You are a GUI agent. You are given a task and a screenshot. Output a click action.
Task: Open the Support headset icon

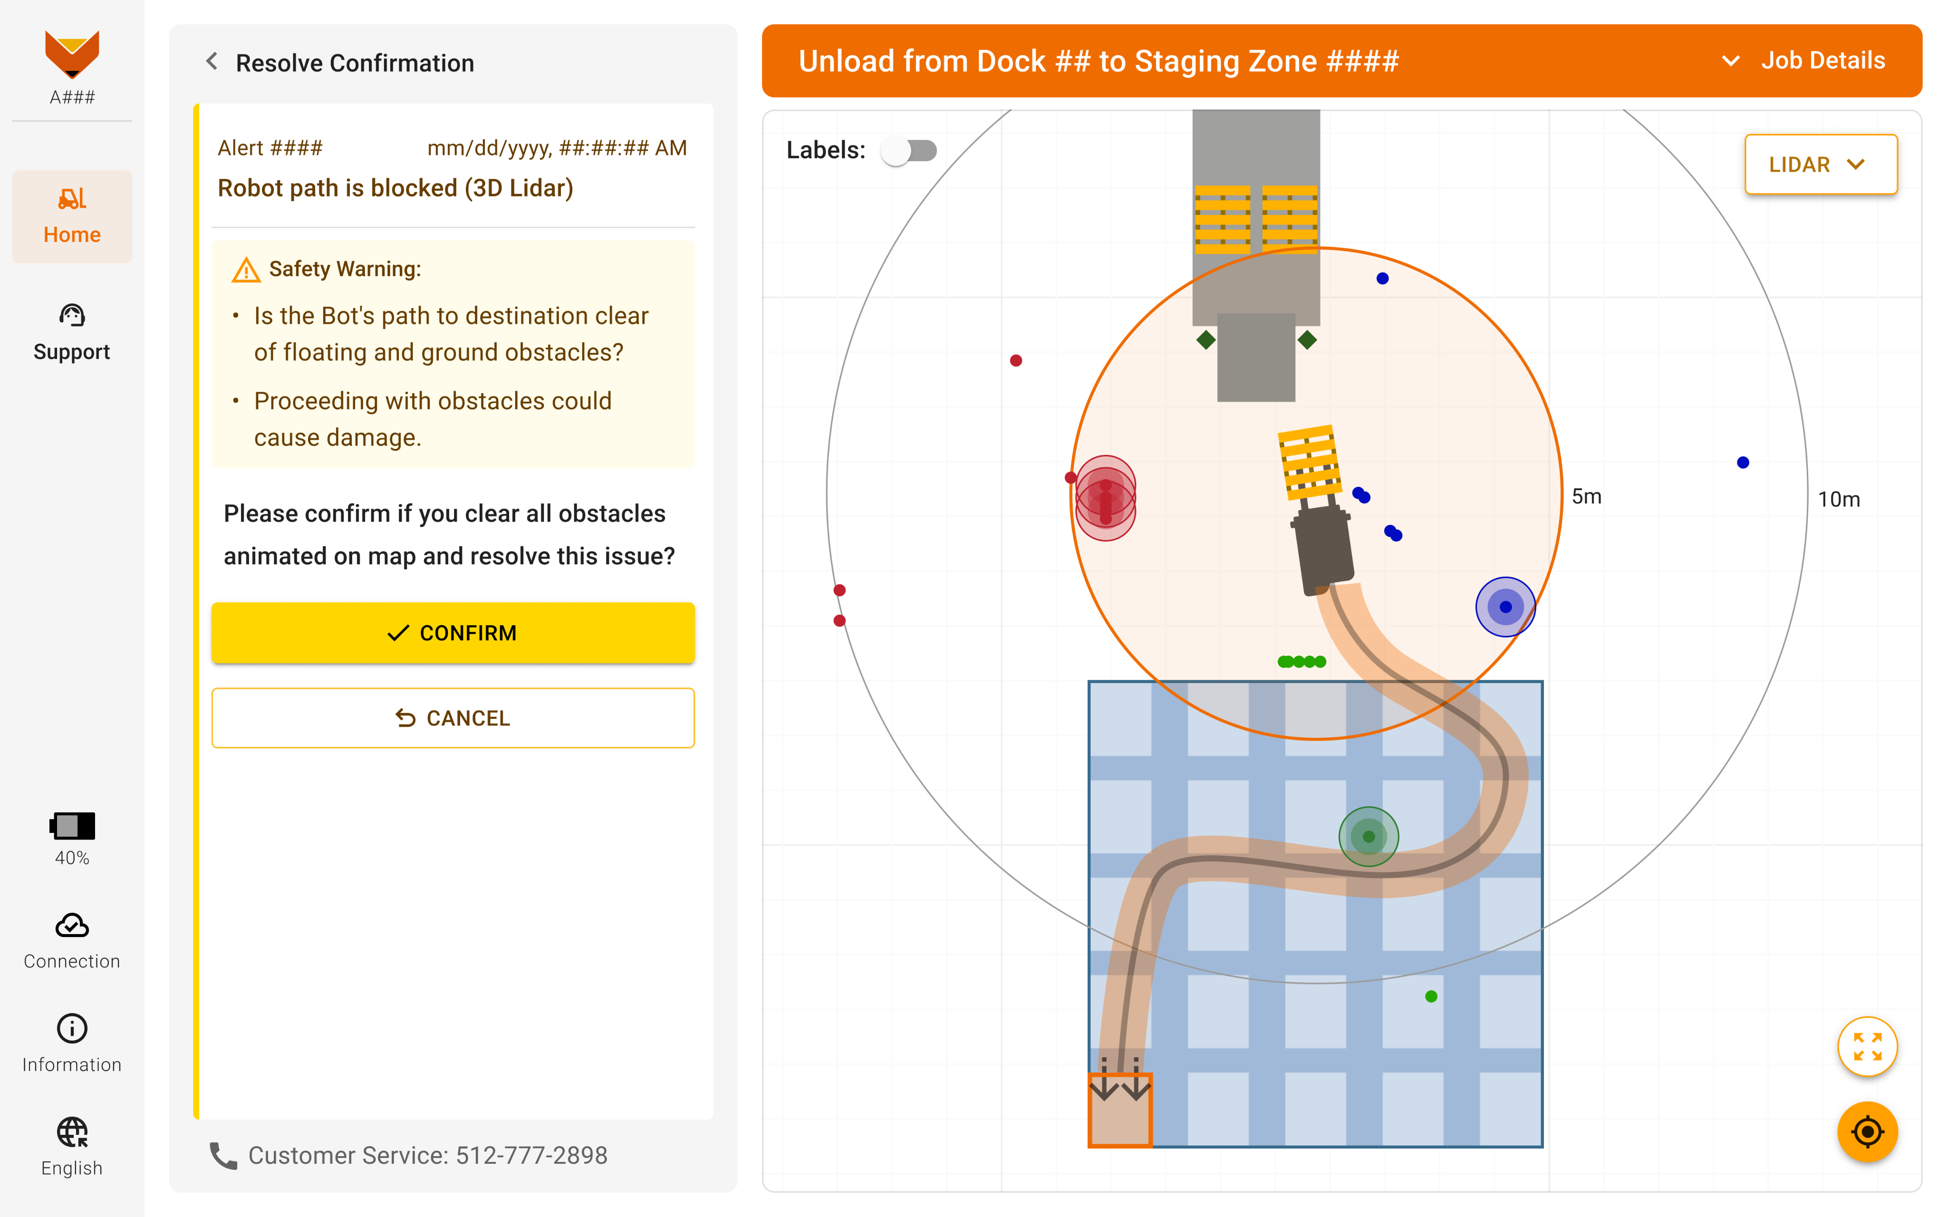(x=72, y=316)
